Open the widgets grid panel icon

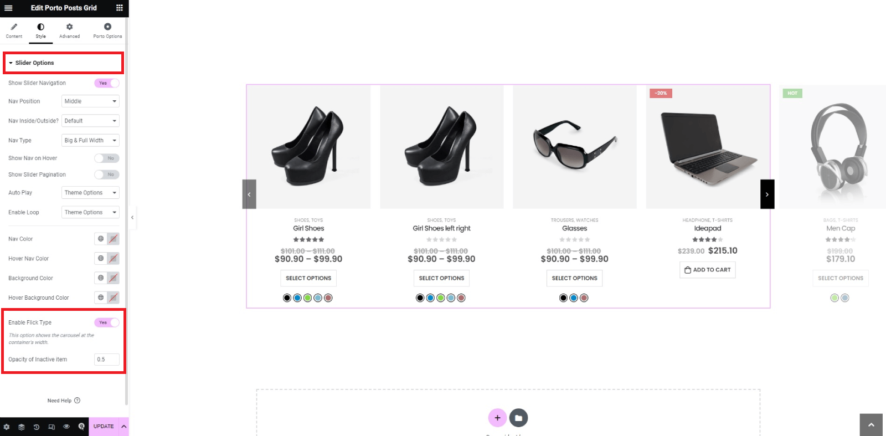120,8
